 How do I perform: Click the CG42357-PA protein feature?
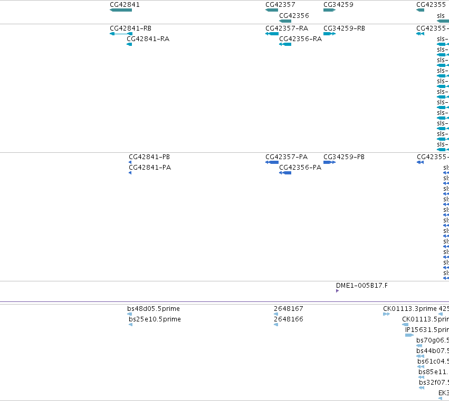point(272,162)
